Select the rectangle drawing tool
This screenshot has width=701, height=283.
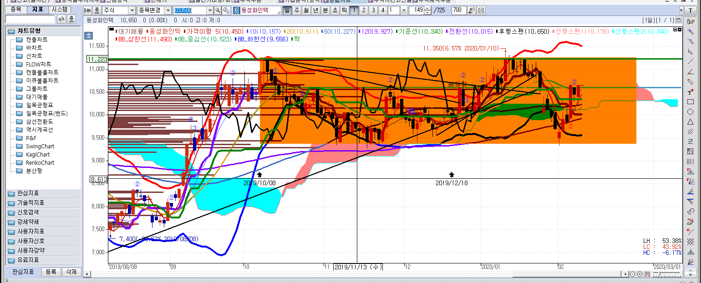point(691,101)
